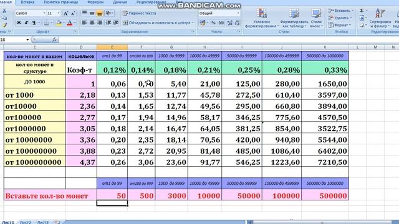The width and height of the screenshot is (399, 224).
Task: Open the Шрифт group dialog launcher
Action: [x=75, y=32]
